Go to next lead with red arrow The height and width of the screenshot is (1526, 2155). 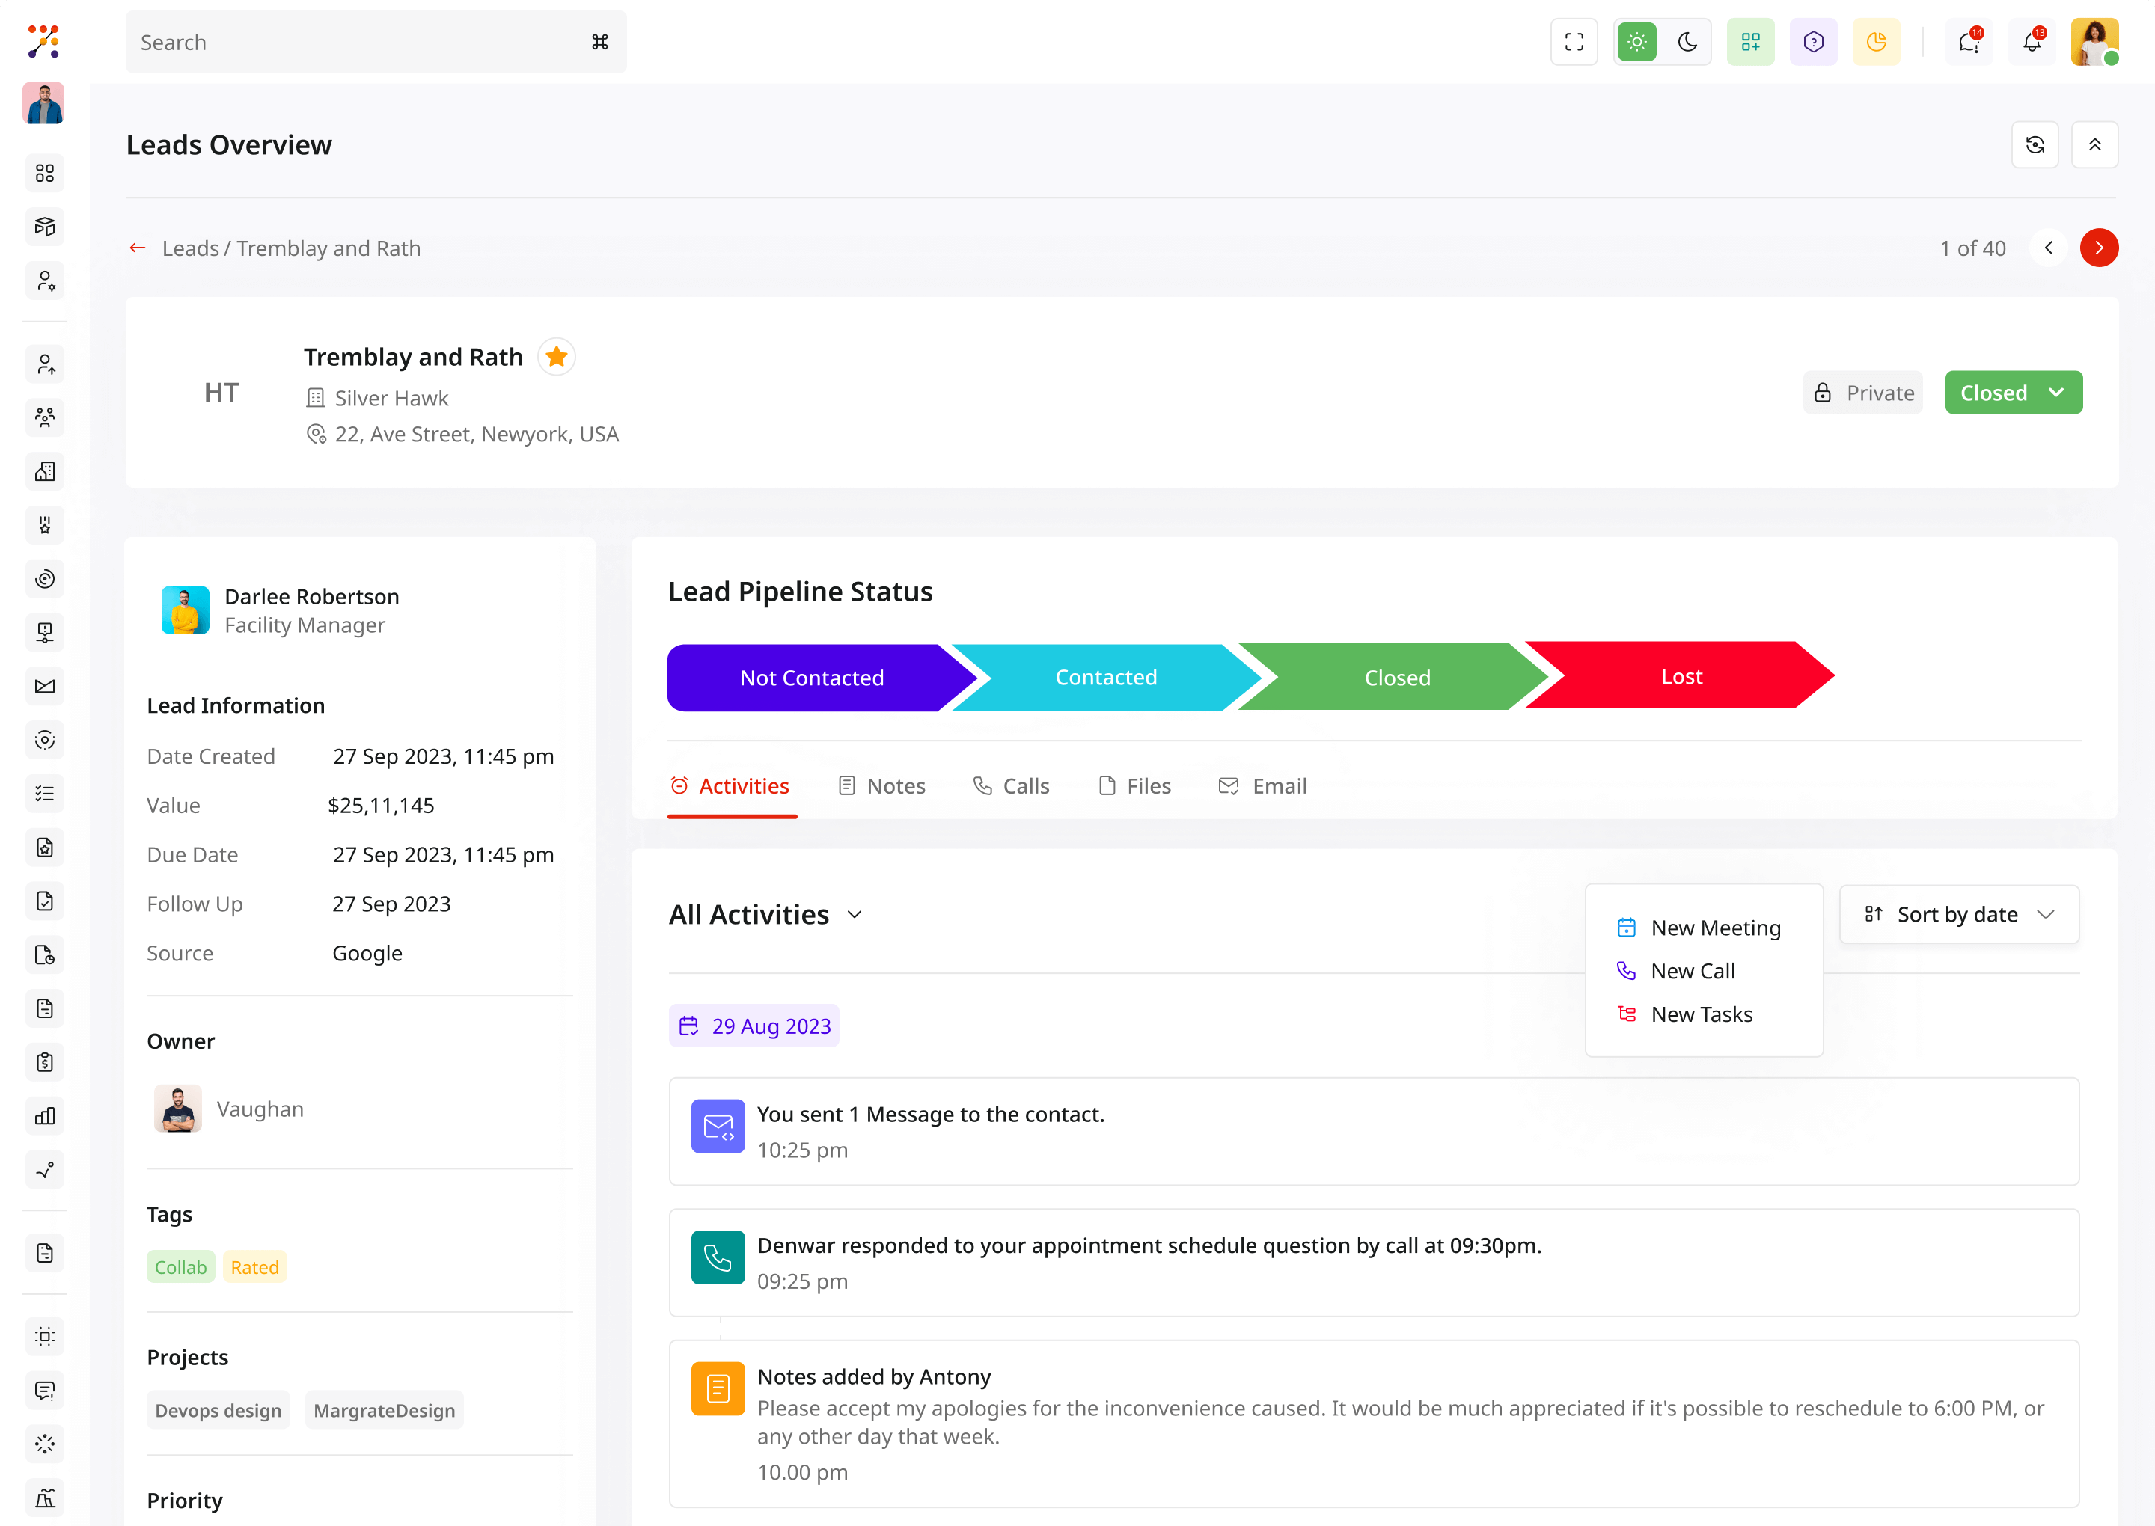pos(2099,248)
